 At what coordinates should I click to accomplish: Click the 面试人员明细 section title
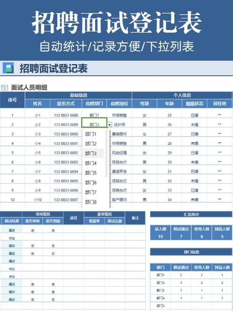point(29,87)
